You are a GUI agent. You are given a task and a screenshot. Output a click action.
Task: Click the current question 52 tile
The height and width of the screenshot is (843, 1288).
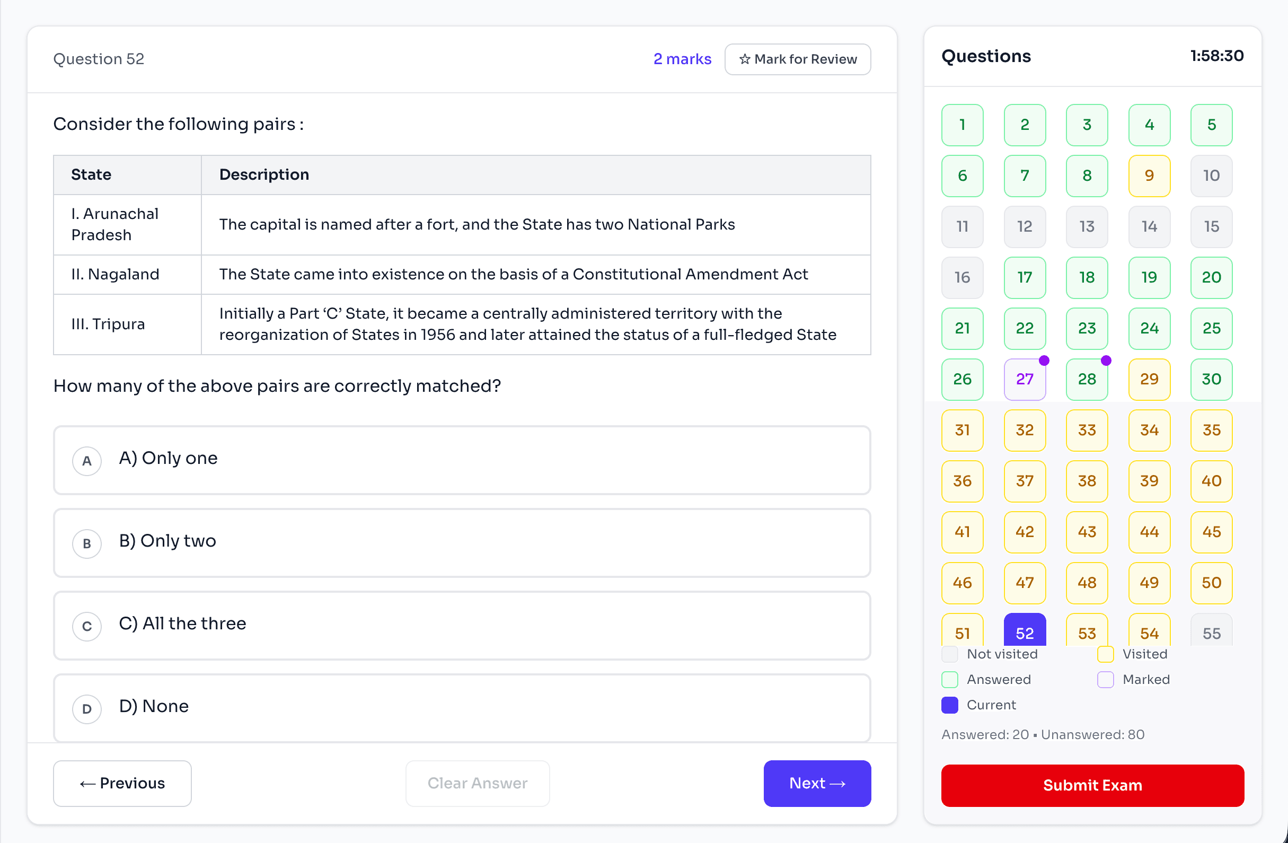tap(1025, 631)
